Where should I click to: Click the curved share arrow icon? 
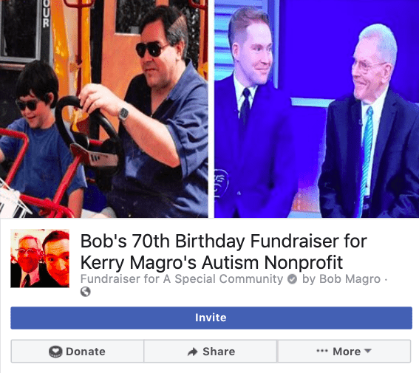click(192, 352)
